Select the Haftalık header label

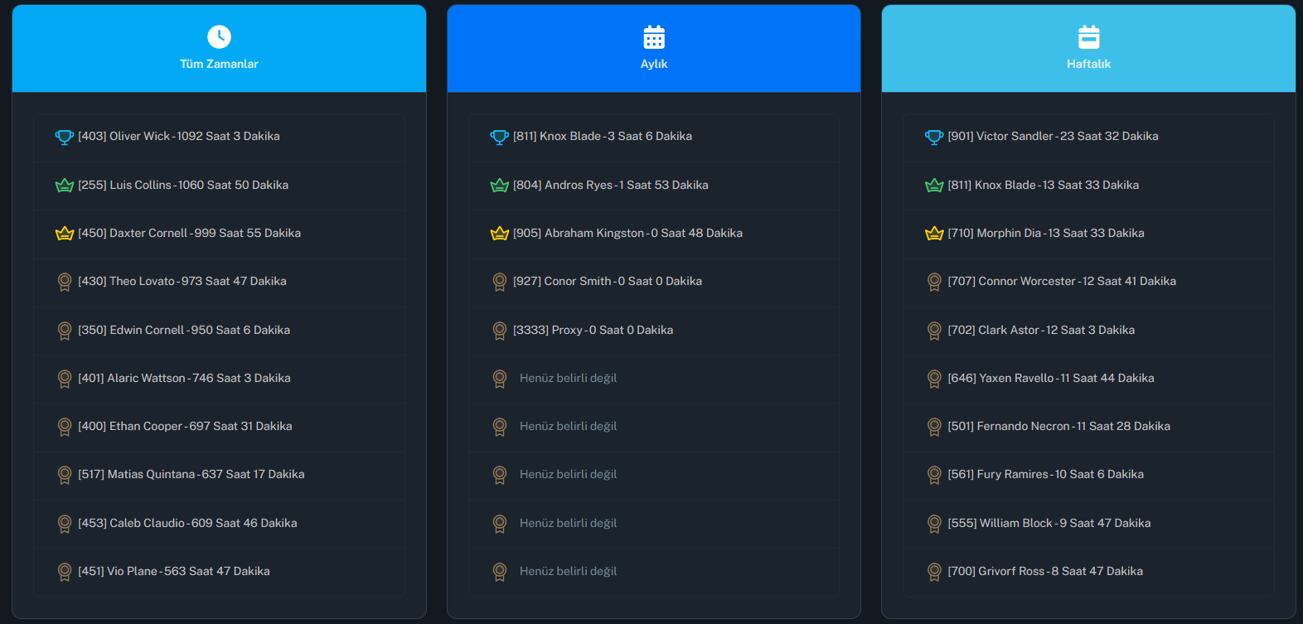(1088, 64)
